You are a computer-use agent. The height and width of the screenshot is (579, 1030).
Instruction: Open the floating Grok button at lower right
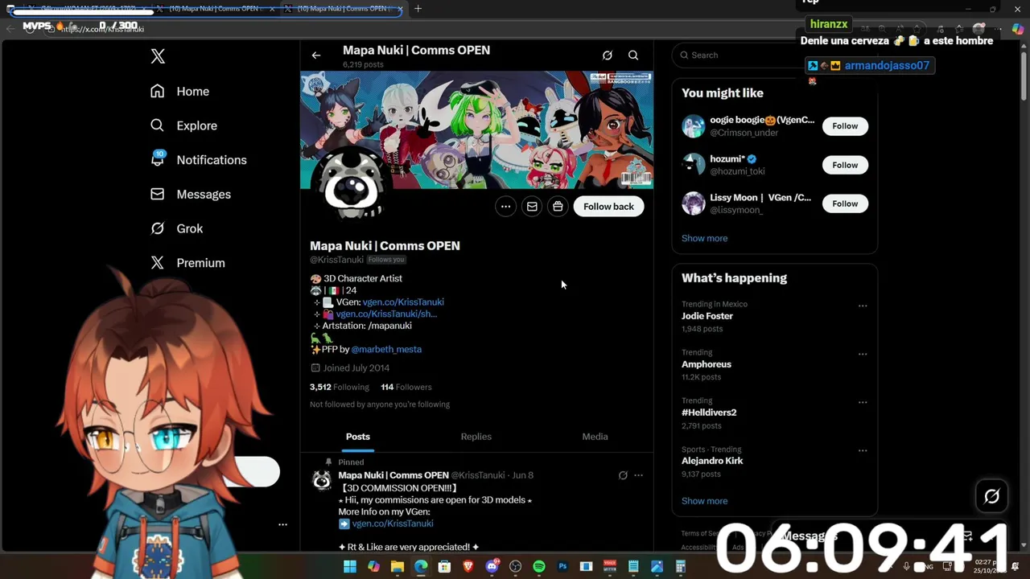pos(991,496)
